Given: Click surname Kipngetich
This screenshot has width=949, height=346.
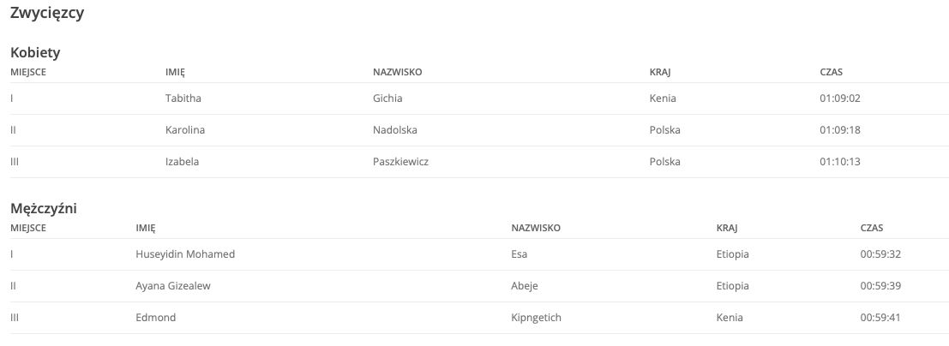Looking at the screenshot, I should tap(537, 317).
